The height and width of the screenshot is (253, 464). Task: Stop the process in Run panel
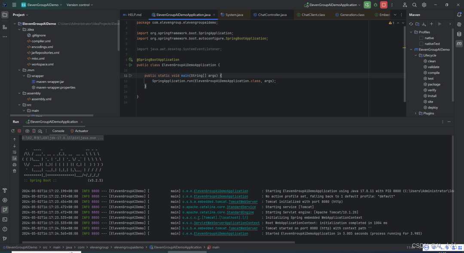(x=19, y=131)
